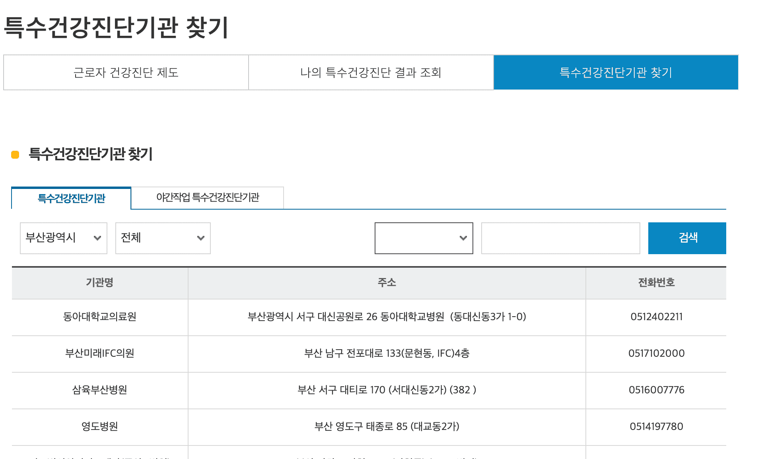This screenshot has width=766, height=459.
Task: Expand the 부산광역시 region dropdown
Action: [x=64, y=238]
